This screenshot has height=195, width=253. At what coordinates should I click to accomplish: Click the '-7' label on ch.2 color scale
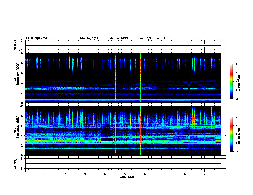tap(236, 126)
